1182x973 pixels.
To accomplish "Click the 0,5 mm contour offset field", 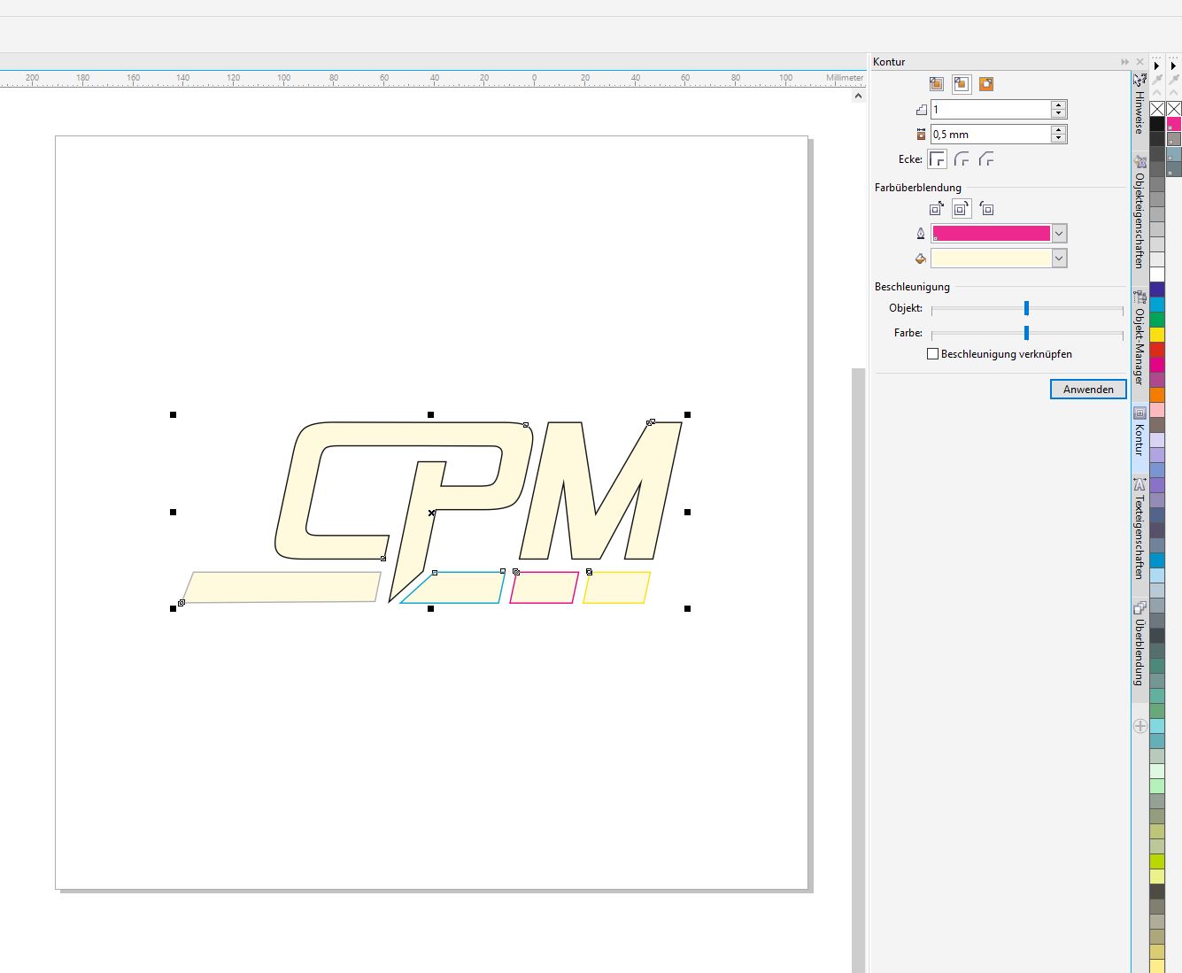I will (990, 135).
